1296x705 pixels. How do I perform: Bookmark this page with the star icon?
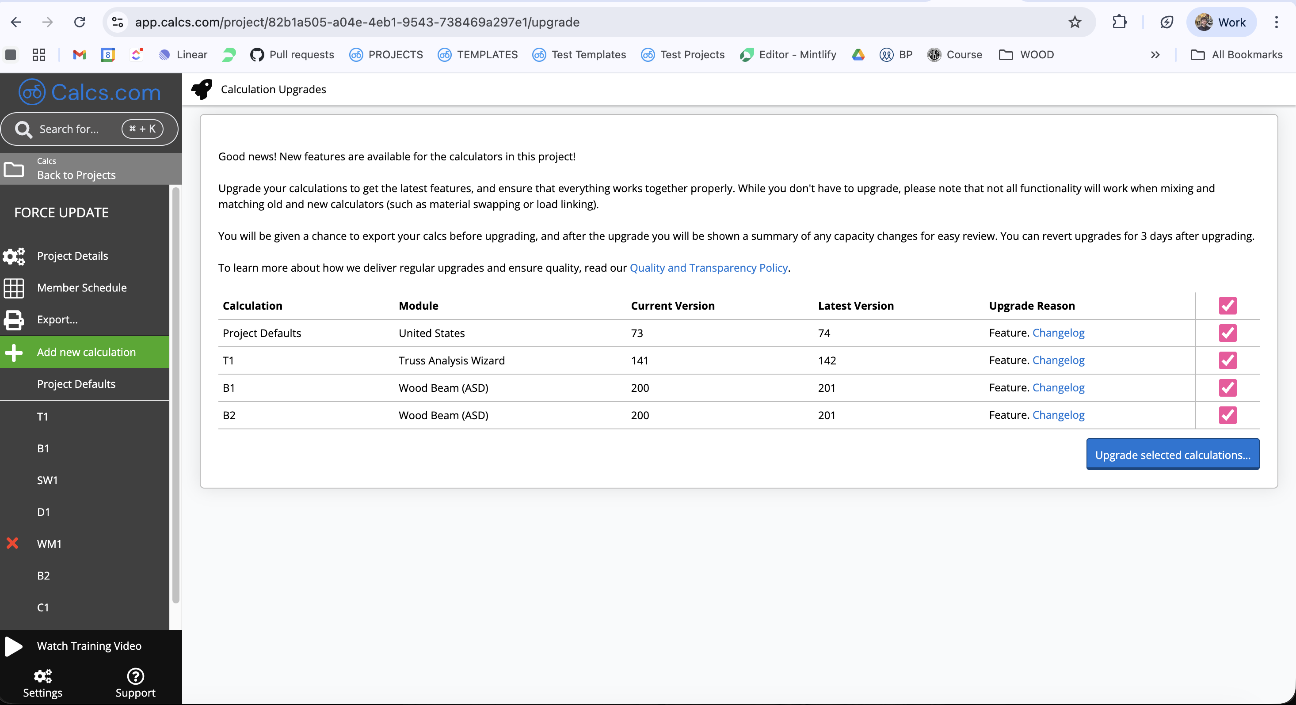pos(1075,22)
